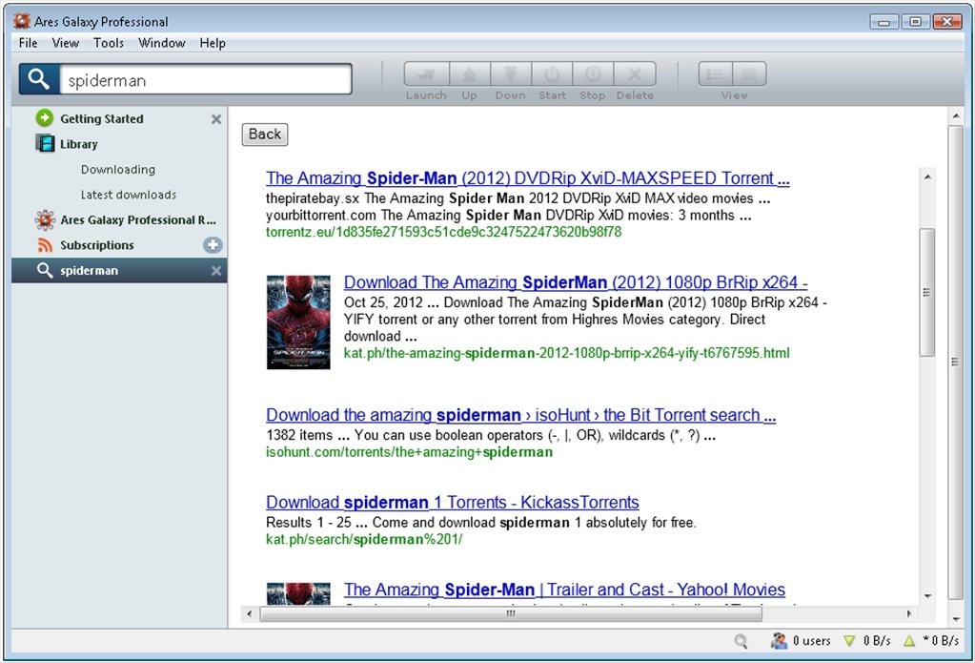Open The Amazing Spider-Man DVDRip XviD-MAXSPEED link
Viewport: 975px width, 663px height.
point(528,178)
